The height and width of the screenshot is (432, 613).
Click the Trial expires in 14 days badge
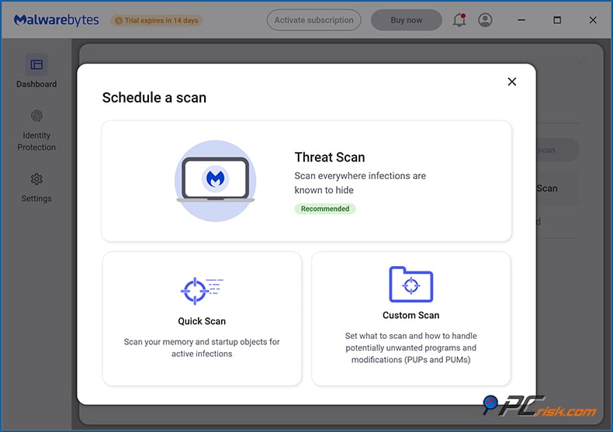point(158,20)
